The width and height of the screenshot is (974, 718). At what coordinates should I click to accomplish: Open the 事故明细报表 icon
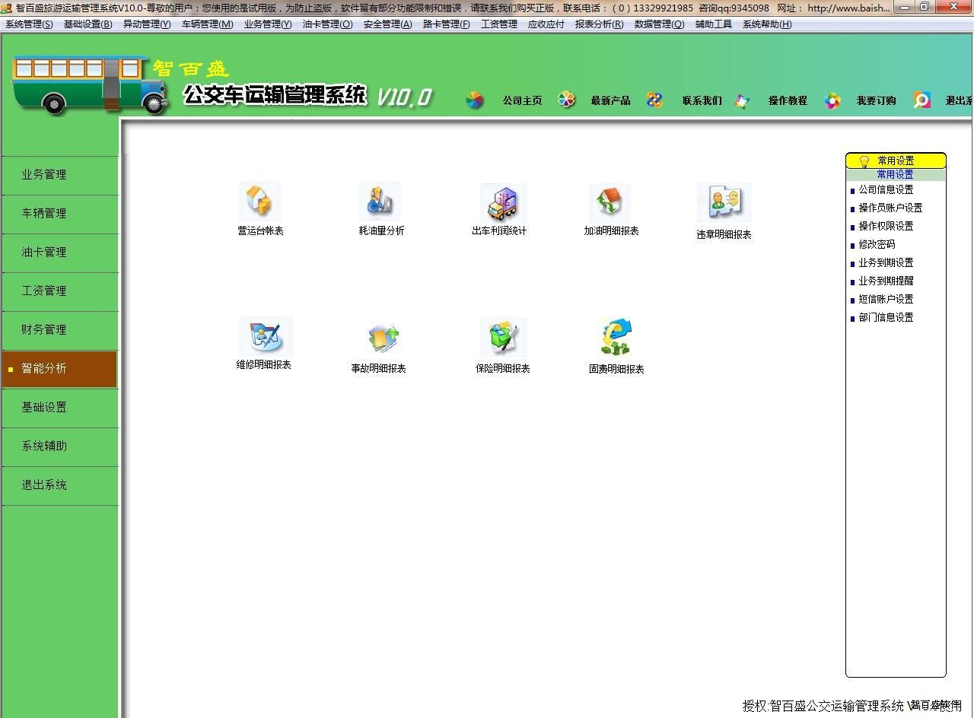point(383,338)
